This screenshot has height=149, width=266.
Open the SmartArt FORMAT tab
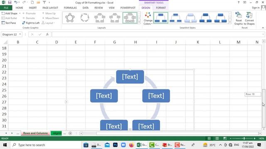click(x=161, y=8)
